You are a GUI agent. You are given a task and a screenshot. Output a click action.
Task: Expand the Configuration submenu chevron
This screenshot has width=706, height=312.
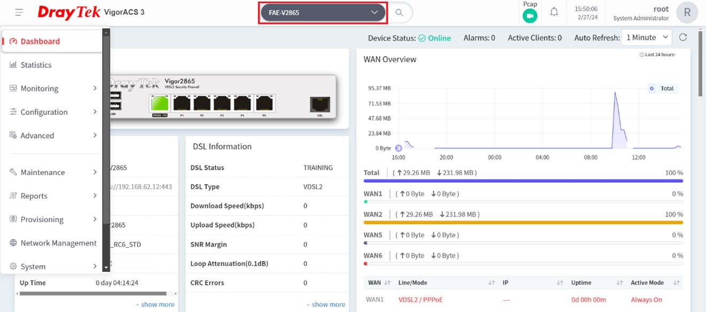(95, 112)
